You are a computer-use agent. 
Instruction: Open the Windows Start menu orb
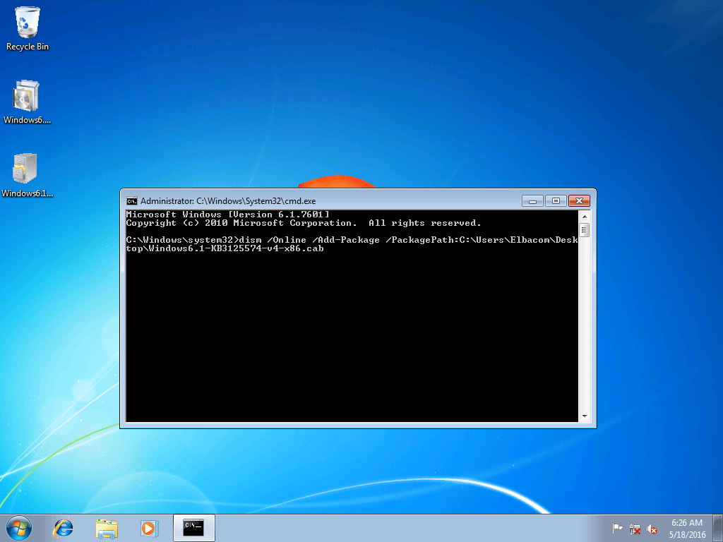[x=19, y=528]
